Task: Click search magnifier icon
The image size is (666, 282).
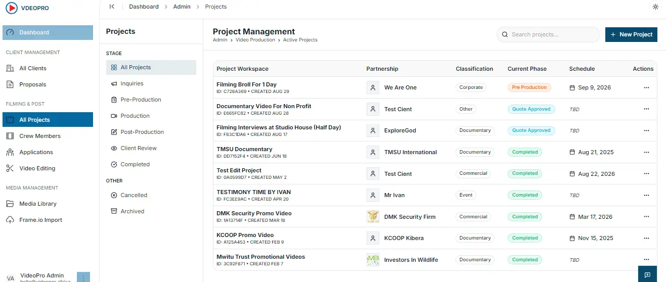Action: click(x=505, y=34)
